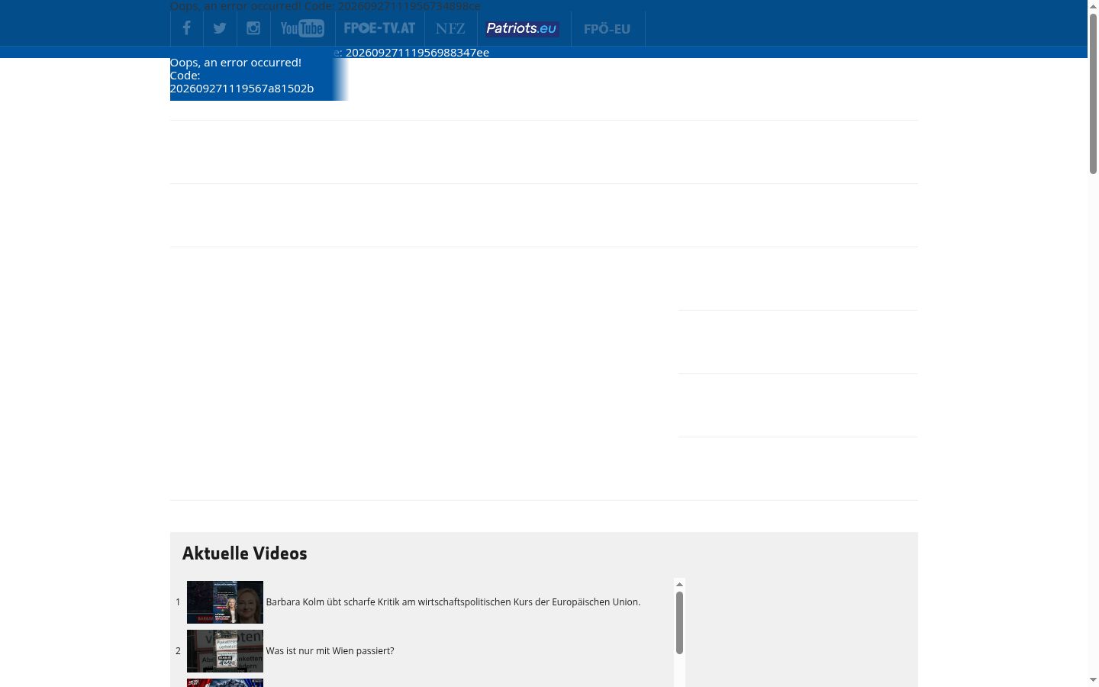Click the error code 202609271119567a81502b
The width and height of the screenshot is (1099, 687).
coord(242,89)
